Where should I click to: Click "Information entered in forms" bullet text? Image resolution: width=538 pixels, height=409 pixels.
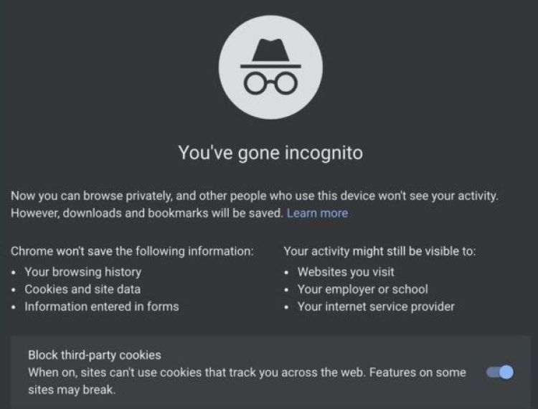[x=102, y=306]
